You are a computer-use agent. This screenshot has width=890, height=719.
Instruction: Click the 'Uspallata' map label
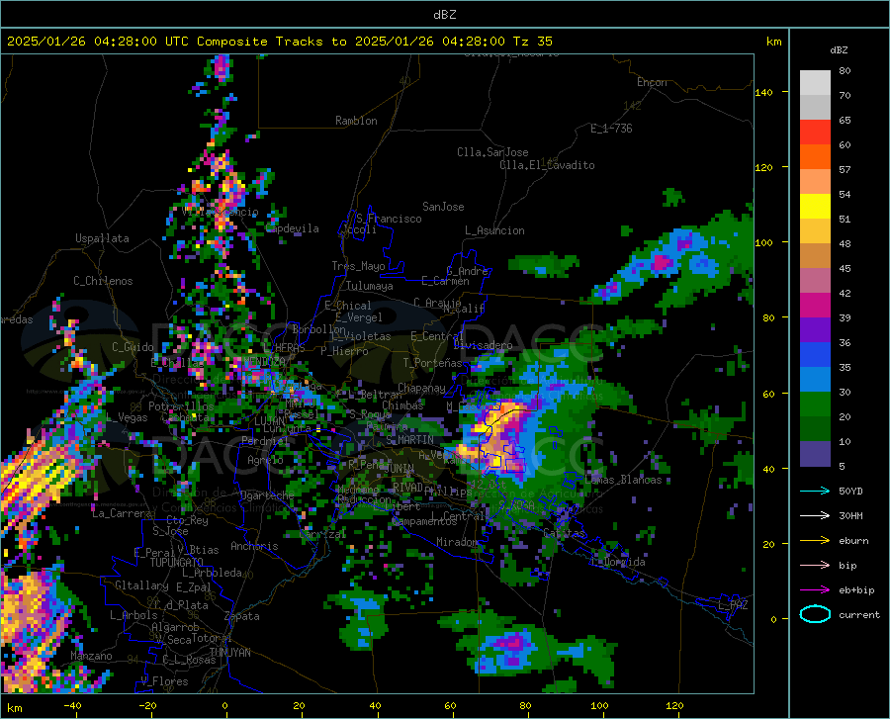[x=102, y=238]
